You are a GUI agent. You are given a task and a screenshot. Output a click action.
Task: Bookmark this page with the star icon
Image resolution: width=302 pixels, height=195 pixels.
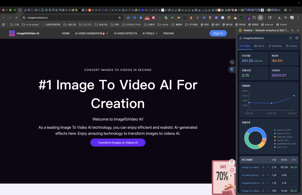[x=119, y=18]
